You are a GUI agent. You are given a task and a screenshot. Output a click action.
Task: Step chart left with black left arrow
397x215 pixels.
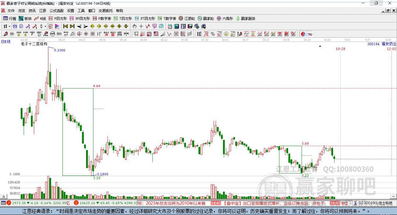point(79,26)
